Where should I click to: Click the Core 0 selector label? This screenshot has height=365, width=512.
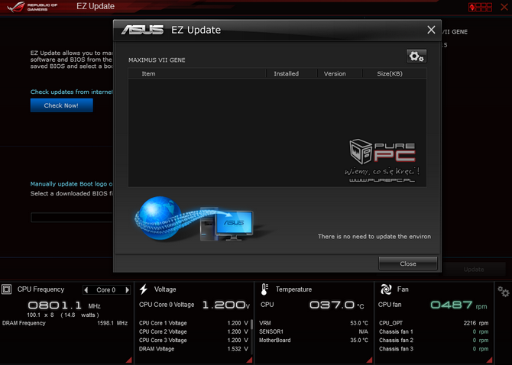tap(106, 290)
